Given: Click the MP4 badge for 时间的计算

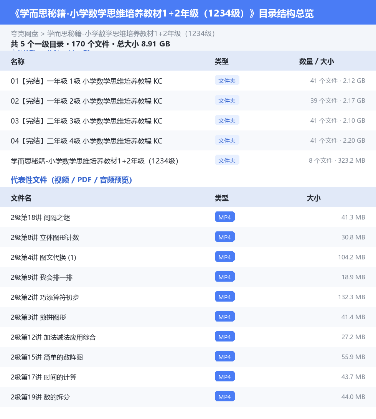Looking at the screenshot, I should pos(225,376).
